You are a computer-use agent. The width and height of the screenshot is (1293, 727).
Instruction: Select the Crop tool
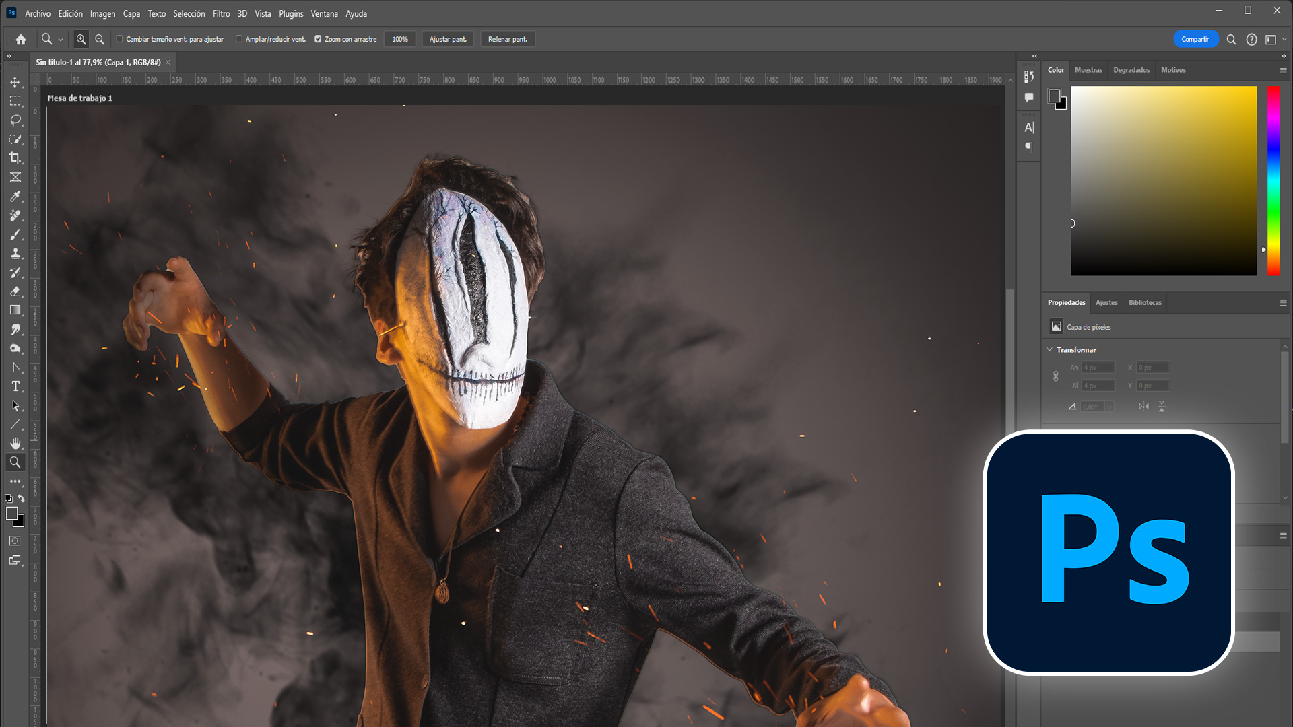tap(15, 158)
